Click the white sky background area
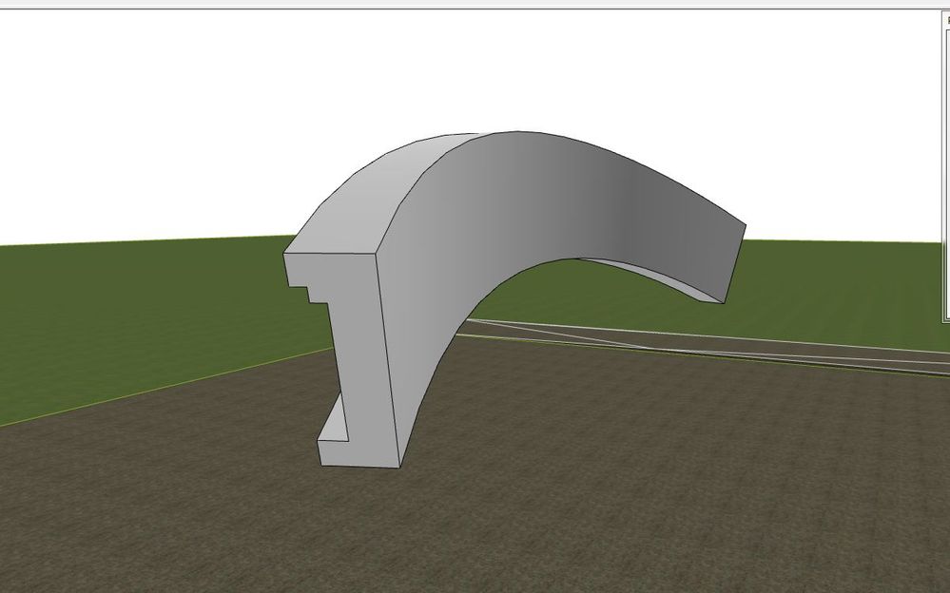Screen dimensions: 950x593 point(143,95)
